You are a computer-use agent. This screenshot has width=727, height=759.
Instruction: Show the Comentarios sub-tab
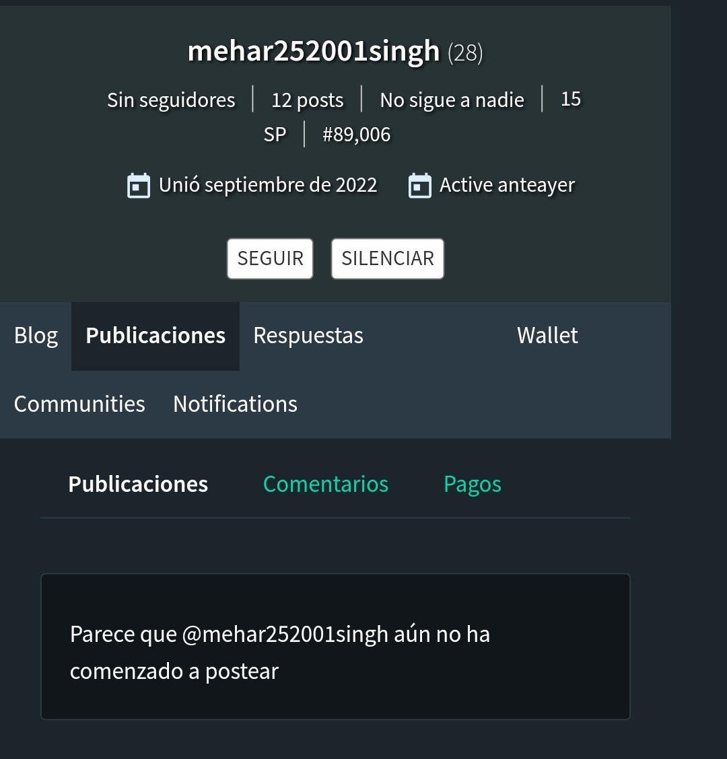[326, 484]
